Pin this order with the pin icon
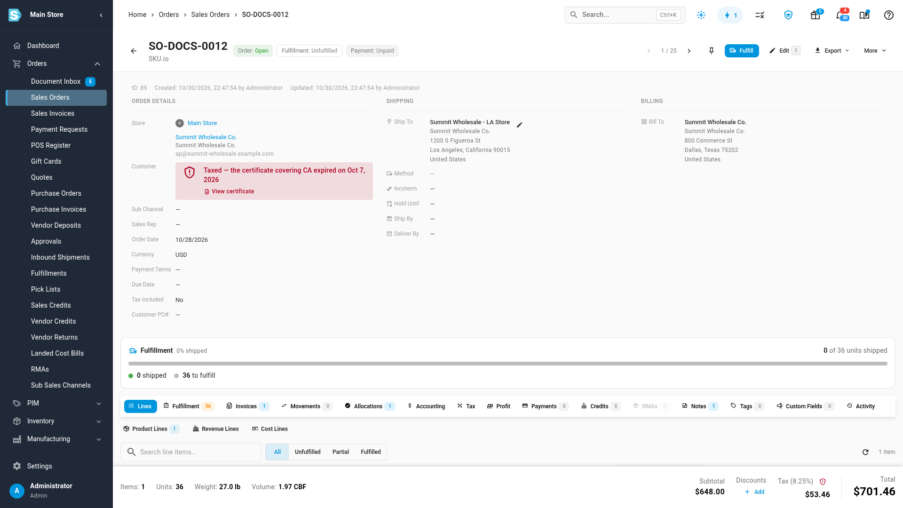Screen dimensions: 903x508 tap(711, 51)
